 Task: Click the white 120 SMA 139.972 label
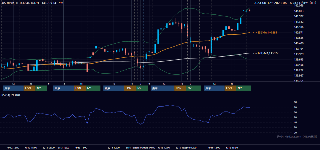click(x=266, y=53)
